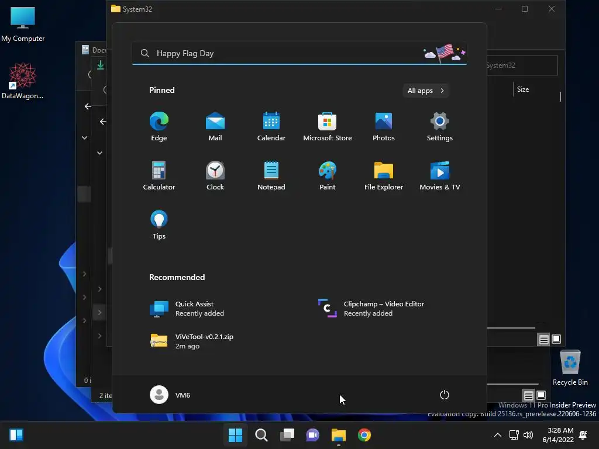Screen dimensions: 599x449
Task: Switch to thumbnails view in the lower Explorer window
Action: point(541,395)
